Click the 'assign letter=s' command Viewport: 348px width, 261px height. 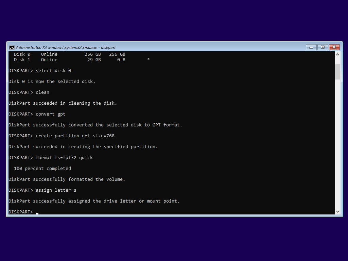[x=56, y=190]
